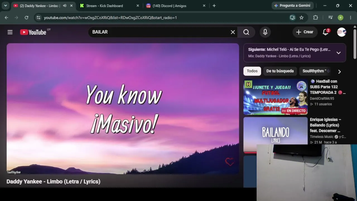Viewport: 357px width, 201px height.
Task: Click the HaxBall live stream thumbnail
Action: [x=276, y=97]
